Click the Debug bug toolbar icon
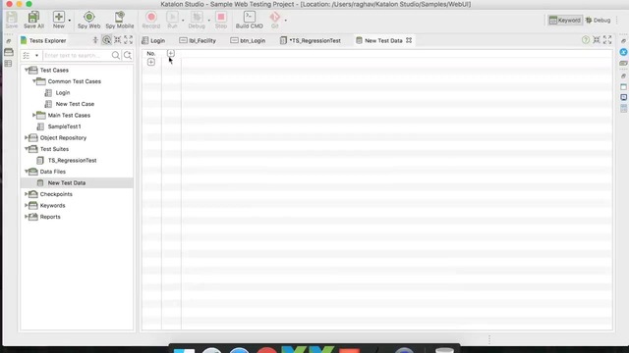Viewport: 629px width, 353px height. click(x=197, y=20)
